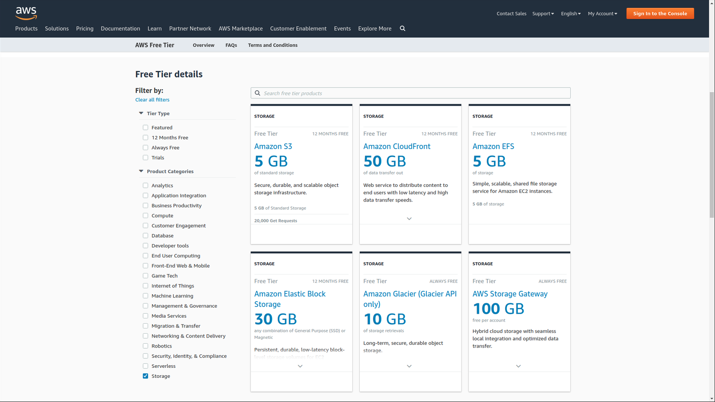
Task: Click the AWS logo icon
Action: coord(26,13)
